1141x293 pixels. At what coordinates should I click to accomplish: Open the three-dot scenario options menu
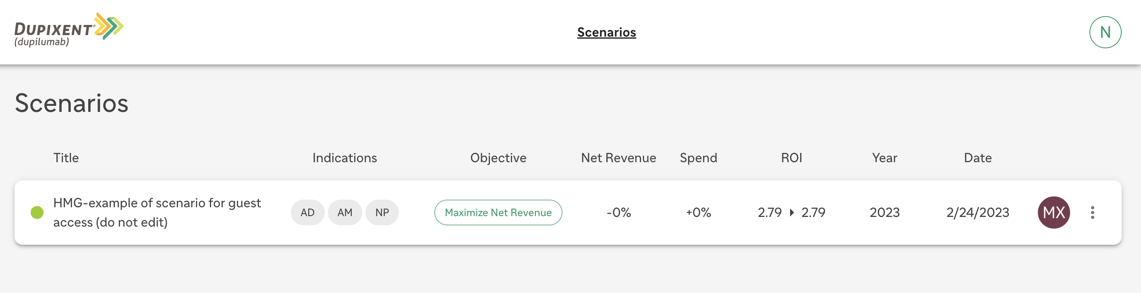click(x=1093, y=213)
